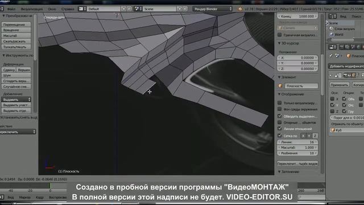The width and height of the screenshot is (364, 205).
Task: Enable 'Только визуализиру...' checkbox
Action: 280,102
